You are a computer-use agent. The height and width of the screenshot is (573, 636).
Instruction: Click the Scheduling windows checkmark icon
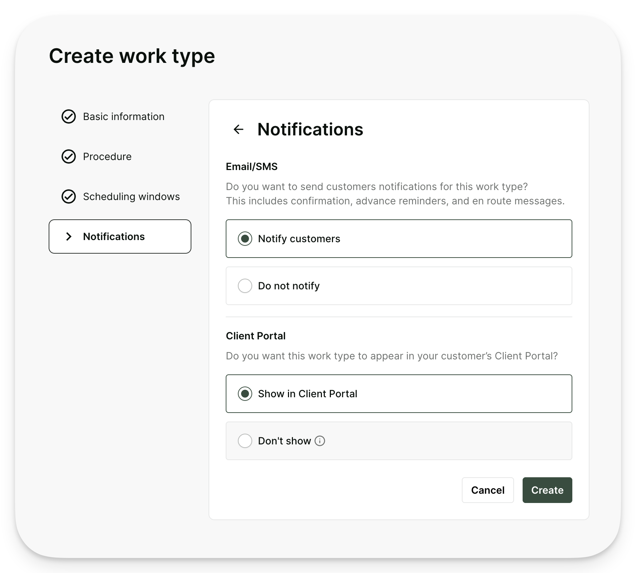69,196
